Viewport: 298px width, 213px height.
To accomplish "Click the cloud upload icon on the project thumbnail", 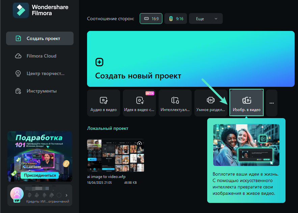I will pyautogui.click(x=139, y=143).
